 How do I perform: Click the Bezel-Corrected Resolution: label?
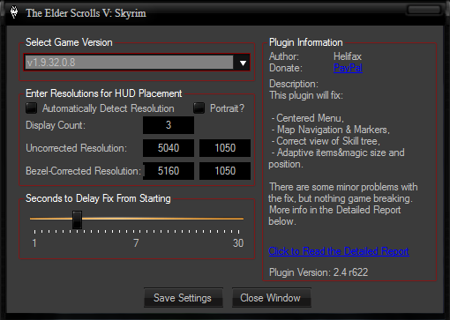tap(84, 171)
